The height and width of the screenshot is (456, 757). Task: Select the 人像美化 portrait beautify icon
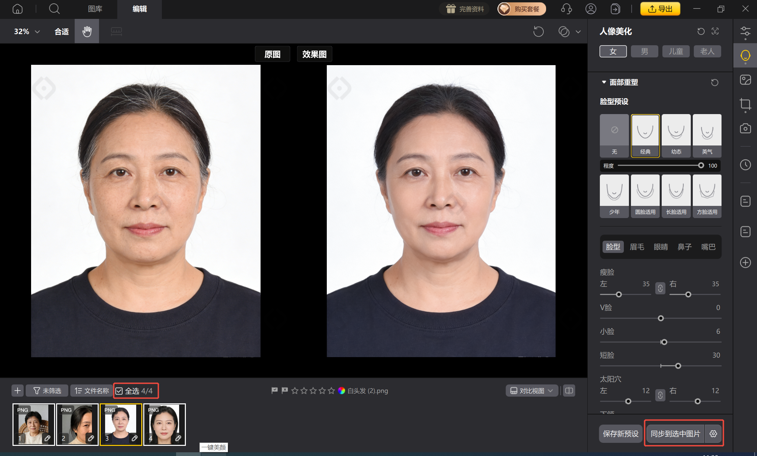[745, 55]
